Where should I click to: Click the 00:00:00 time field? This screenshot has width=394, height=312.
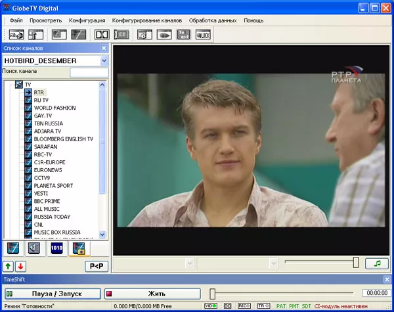(377, 293)
